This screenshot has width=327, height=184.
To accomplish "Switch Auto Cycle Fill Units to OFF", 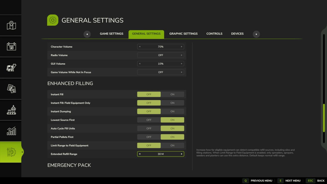I will (x=149, y=129).
